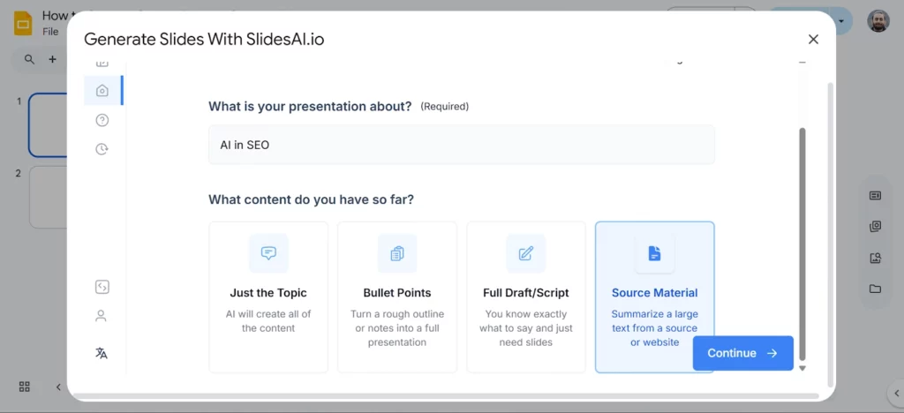Click the code brackets sidebar icon
The image size is (904, 413).
pos(102,287)
